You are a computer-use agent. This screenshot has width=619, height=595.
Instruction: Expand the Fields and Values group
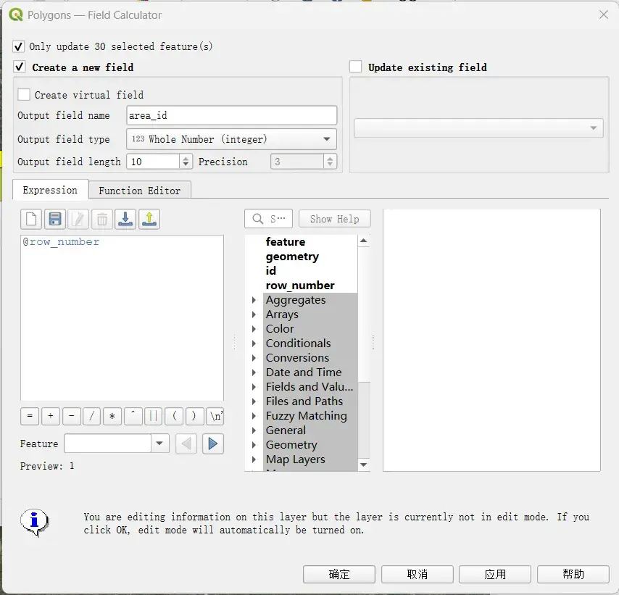click(x=254, y=387)
